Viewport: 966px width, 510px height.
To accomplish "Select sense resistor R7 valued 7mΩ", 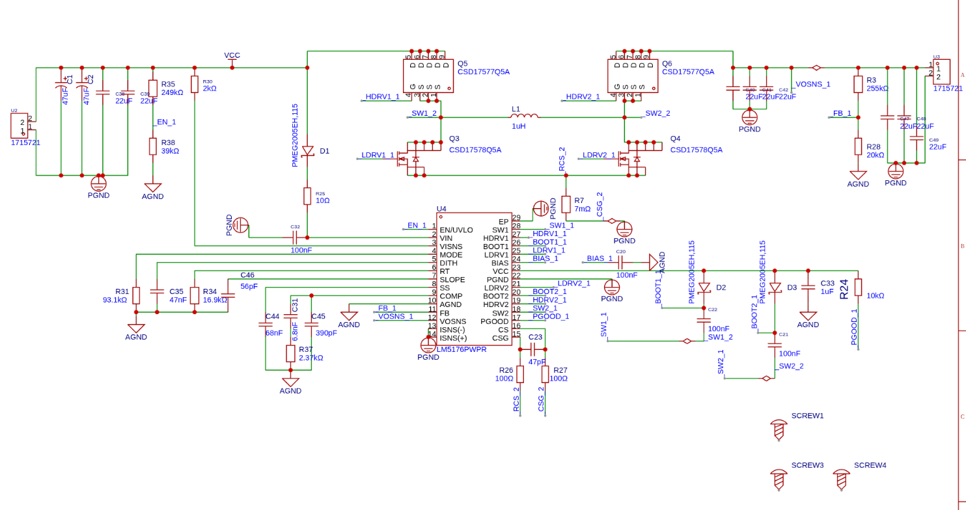I will coord(564,205).
